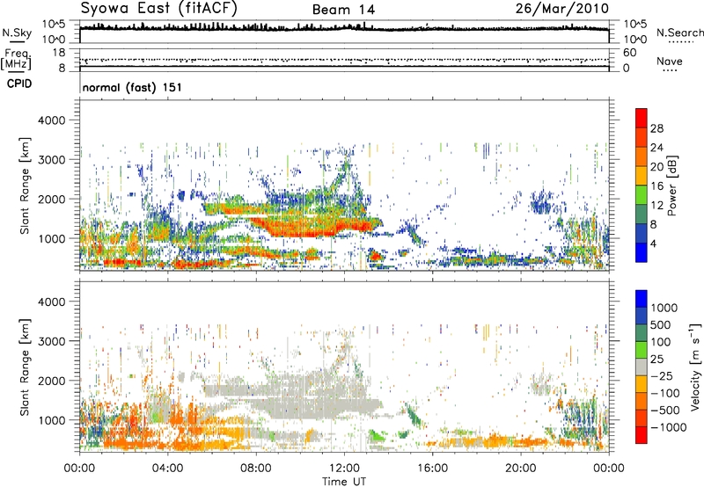This screenshot has width=704, height=487.
Task: Click the '16:00' time axis tick label
Action: [x=432, y=469]
